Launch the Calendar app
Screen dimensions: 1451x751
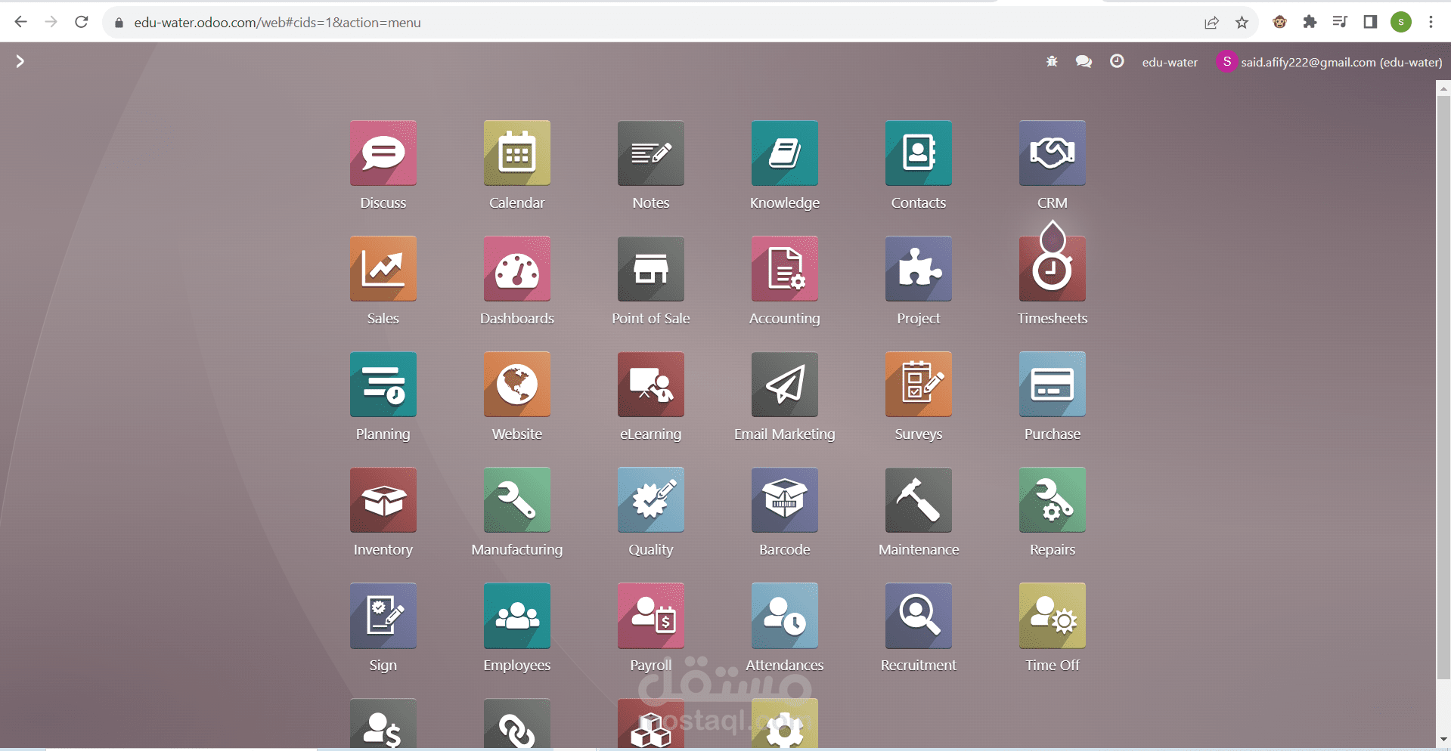517,153
